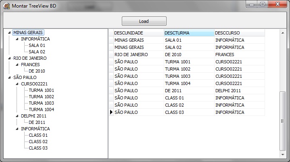
Task: Collapse the CURSO02221 branch arrow
Action: click(17, 84)
